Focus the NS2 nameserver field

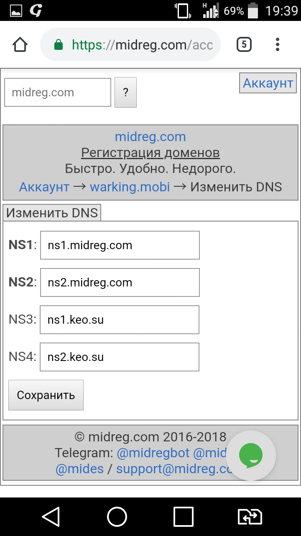(120, 282)
